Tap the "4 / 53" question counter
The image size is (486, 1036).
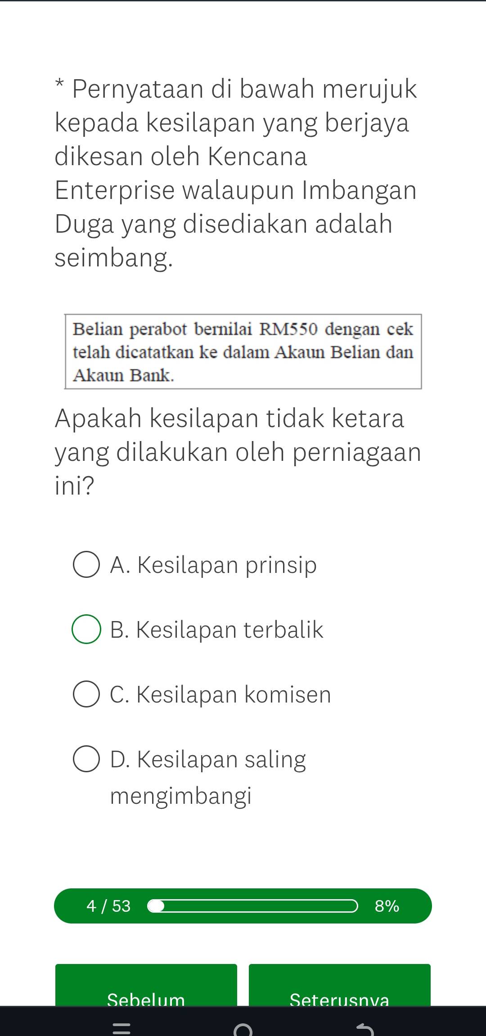click(108, 905)
